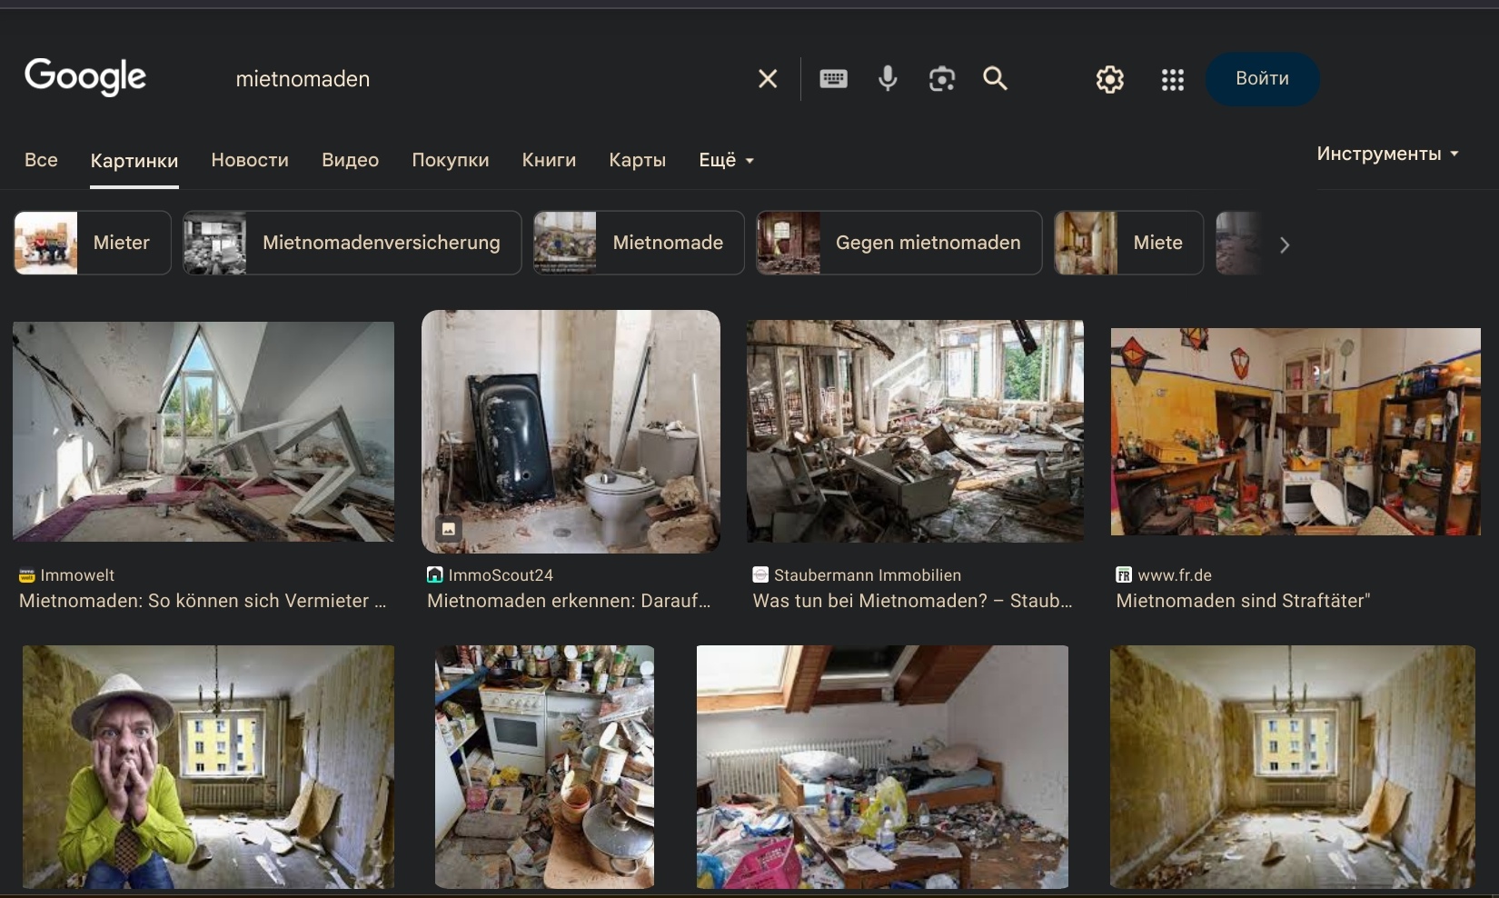Click the Войти sign-in button
Viewport: 1499px width, 898px height.
1262,79
